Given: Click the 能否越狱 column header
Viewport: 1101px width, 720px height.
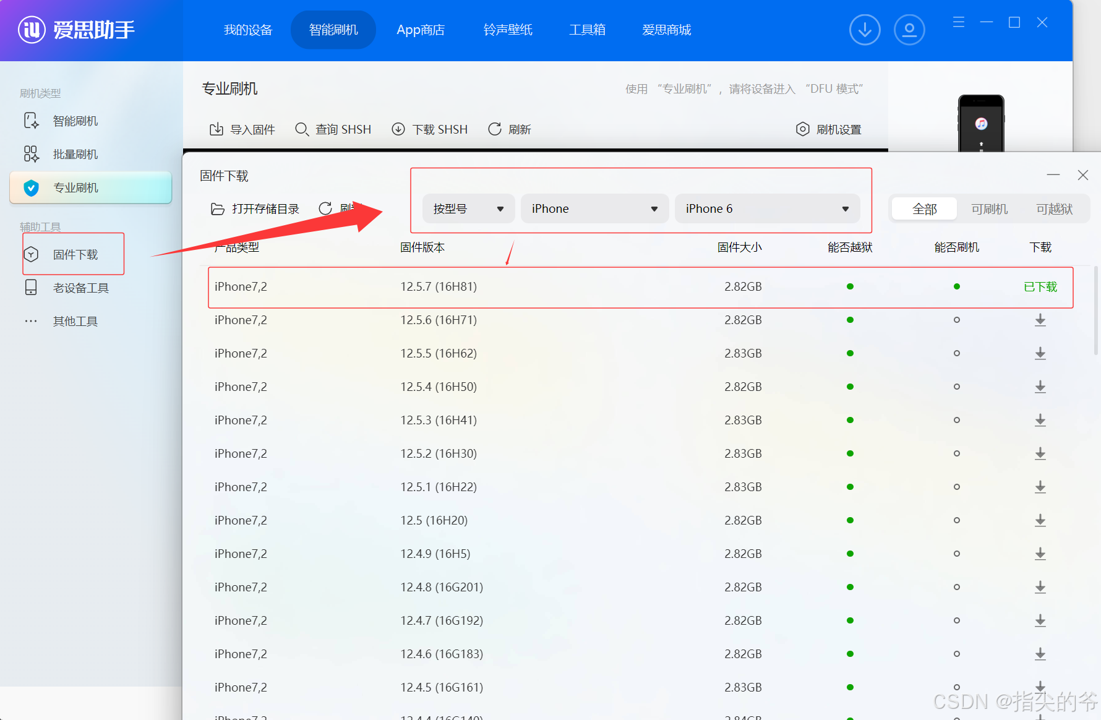Looking at the screenshot, I should point(850,247).
